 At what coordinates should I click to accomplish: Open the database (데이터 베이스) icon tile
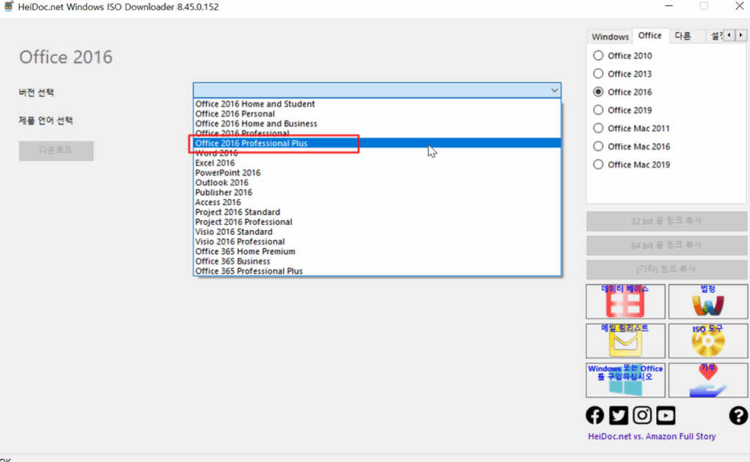[x=625, y=302]
